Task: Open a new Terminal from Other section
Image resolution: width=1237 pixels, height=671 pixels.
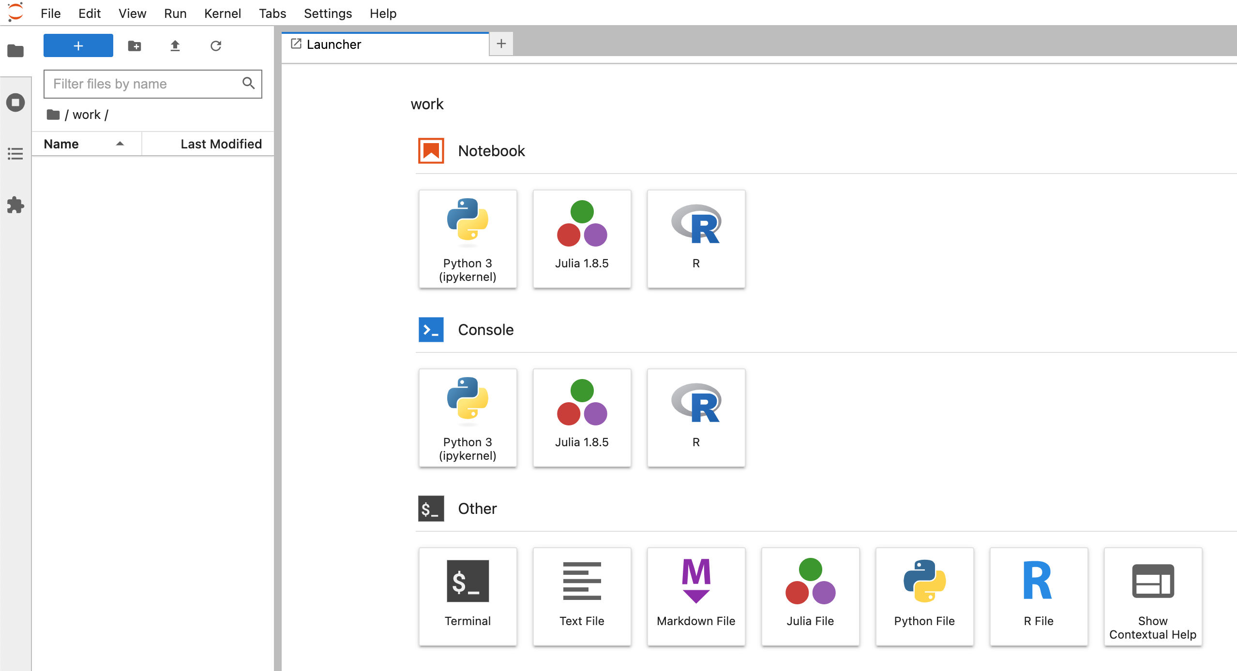Action: click(468, 596)
